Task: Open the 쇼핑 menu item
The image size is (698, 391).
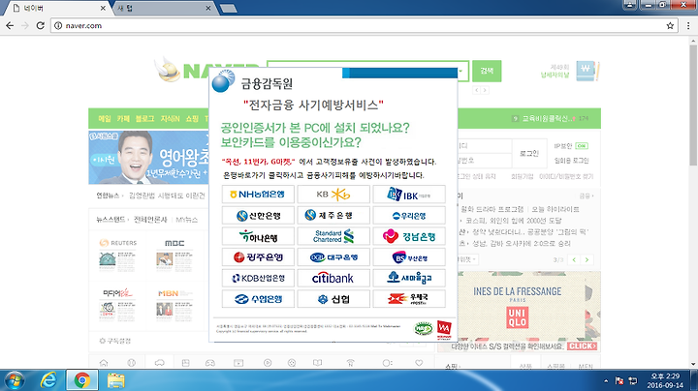Action: [192, 119]
